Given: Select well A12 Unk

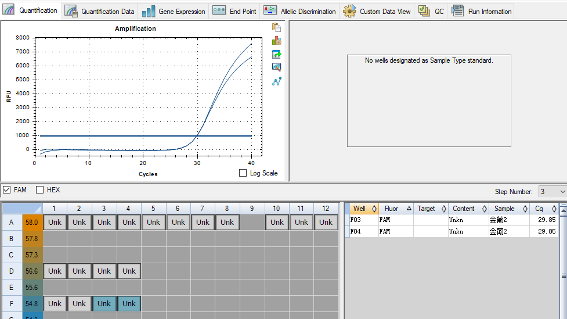Looking at the screenshot, I should tap(326, 223).
